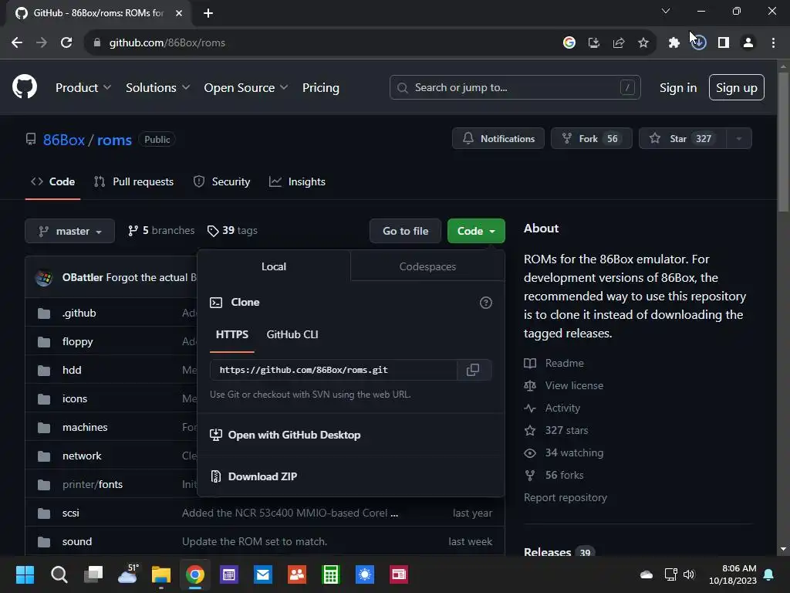Open the master branch selector
Image resolution: width=790 pixels, height=593 pixels.
69,231
